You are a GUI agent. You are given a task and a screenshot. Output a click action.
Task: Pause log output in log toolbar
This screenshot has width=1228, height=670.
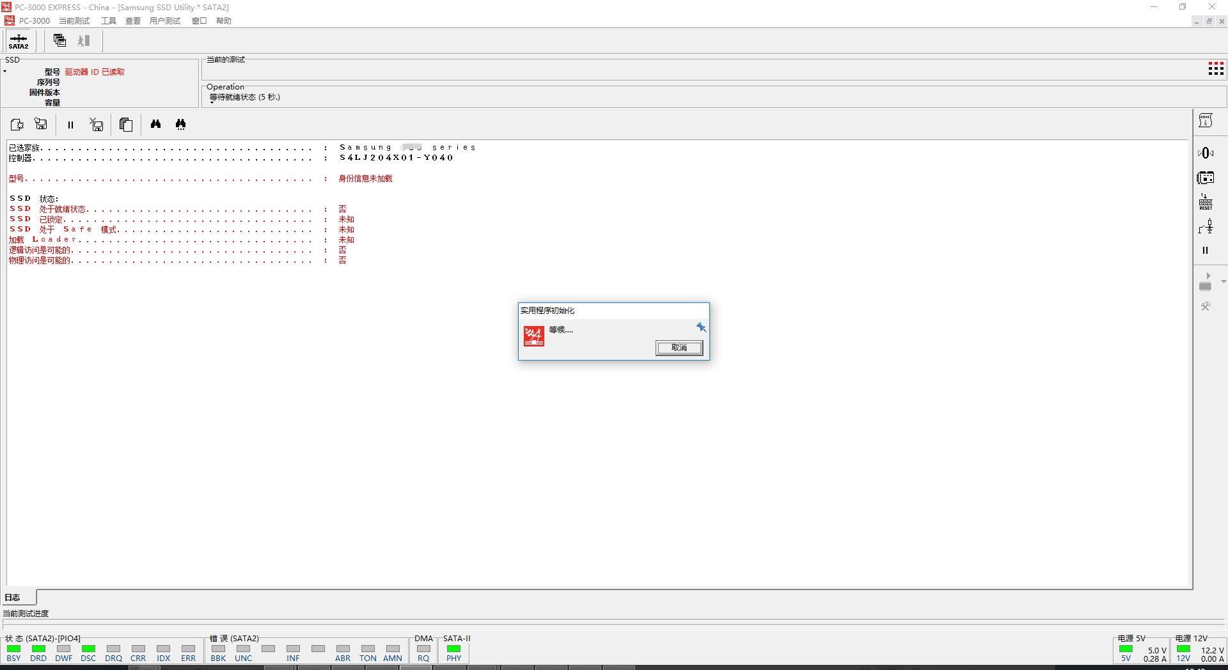(70, 125)
